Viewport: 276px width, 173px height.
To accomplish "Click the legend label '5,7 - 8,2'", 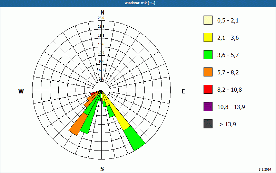I will 228,73.
